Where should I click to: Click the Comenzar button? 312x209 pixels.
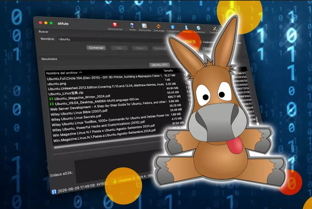pos(96,47)
